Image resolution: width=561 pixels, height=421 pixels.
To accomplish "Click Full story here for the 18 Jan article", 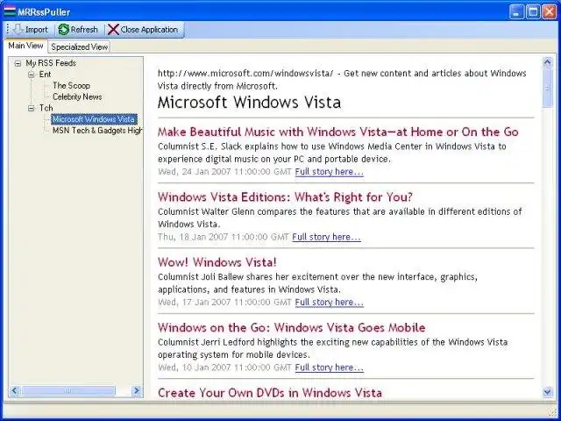I will tap(326, 237).
